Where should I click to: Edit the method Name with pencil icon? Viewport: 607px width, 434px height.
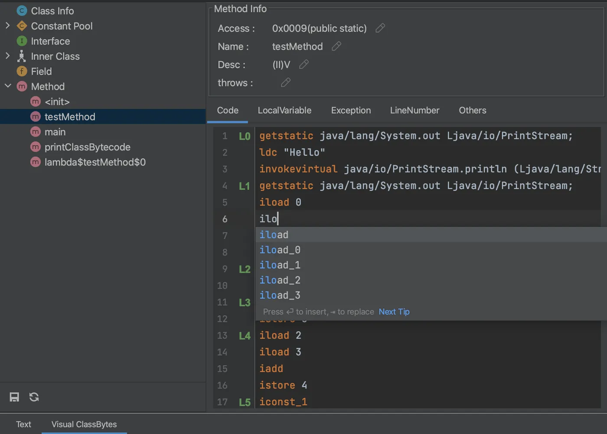pos(336,46)
